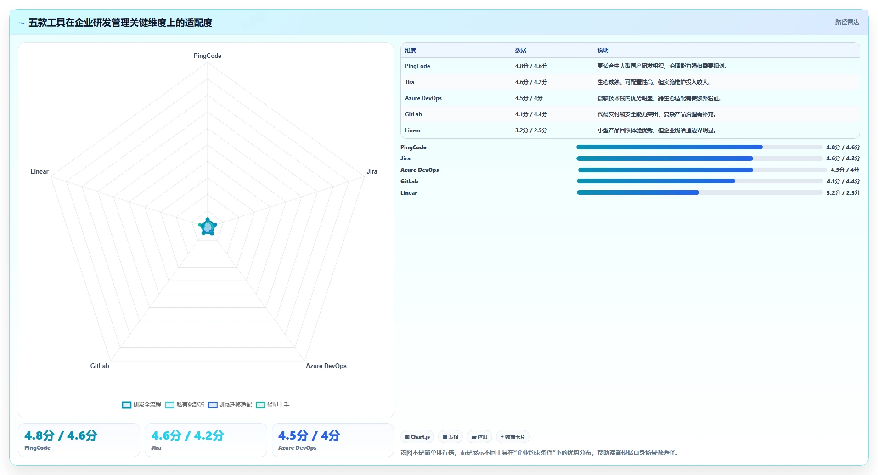Click the 维度 column header

coord(411,51)
